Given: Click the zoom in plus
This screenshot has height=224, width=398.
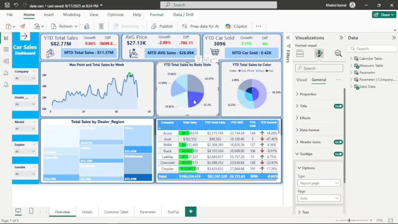Looking at the screenshot, I should point(371,220).
